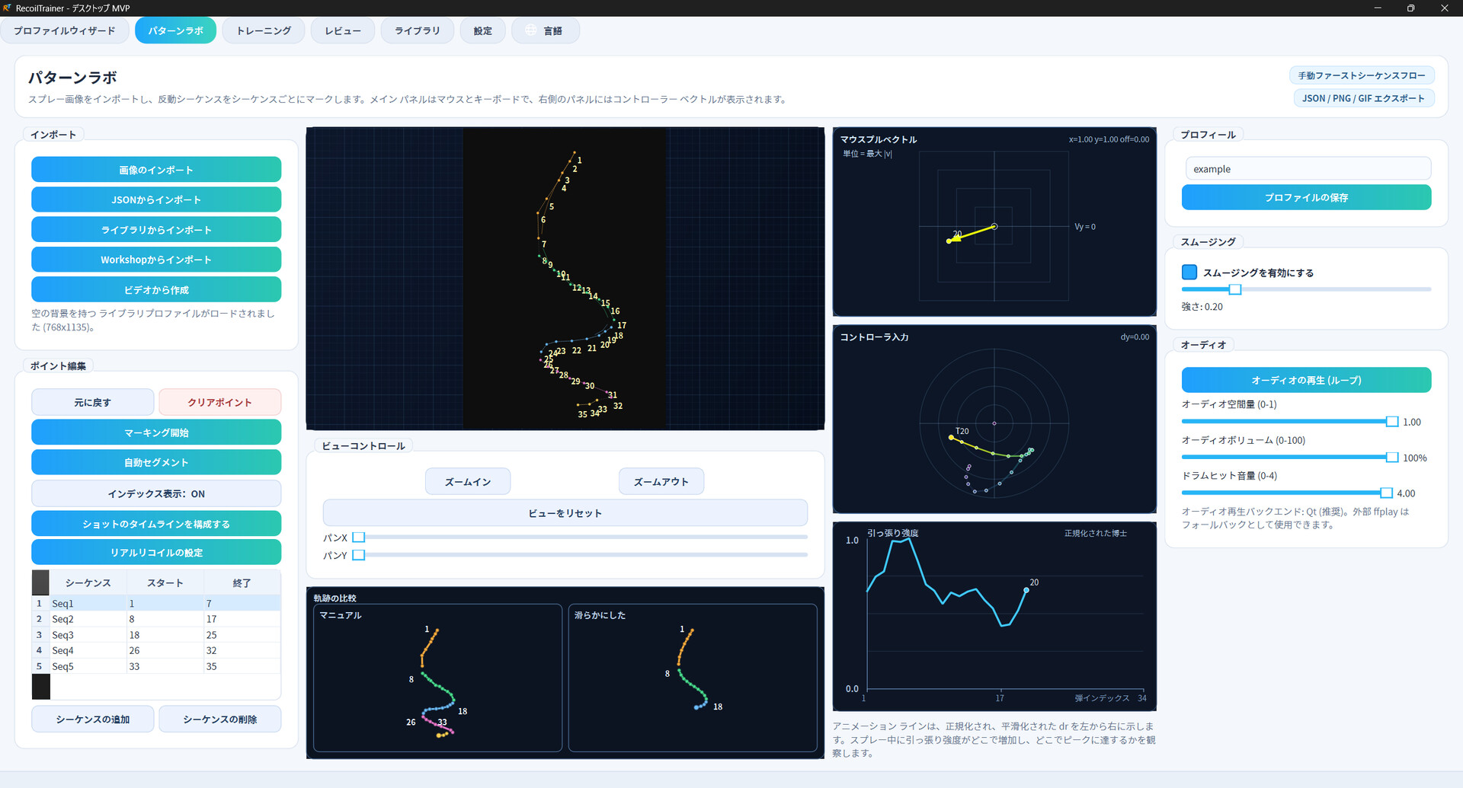Click the globe icon on the 言語 tab
The height and width of the screenshot is (788, 1463).
(x=530, y=30)
